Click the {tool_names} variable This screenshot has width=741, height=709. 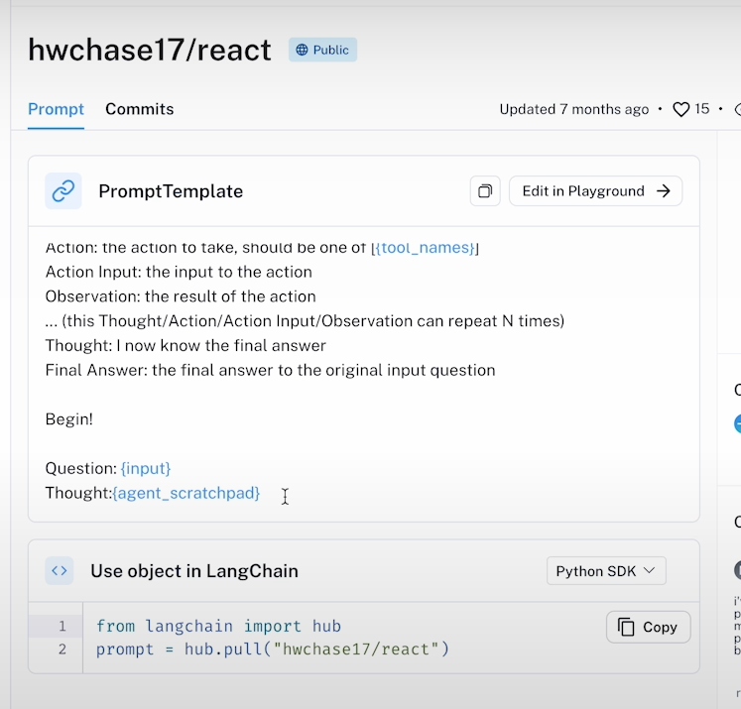point(425,248)
